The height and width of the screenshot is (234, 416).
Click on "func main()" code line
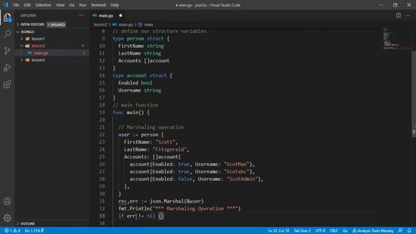point(131,112)
